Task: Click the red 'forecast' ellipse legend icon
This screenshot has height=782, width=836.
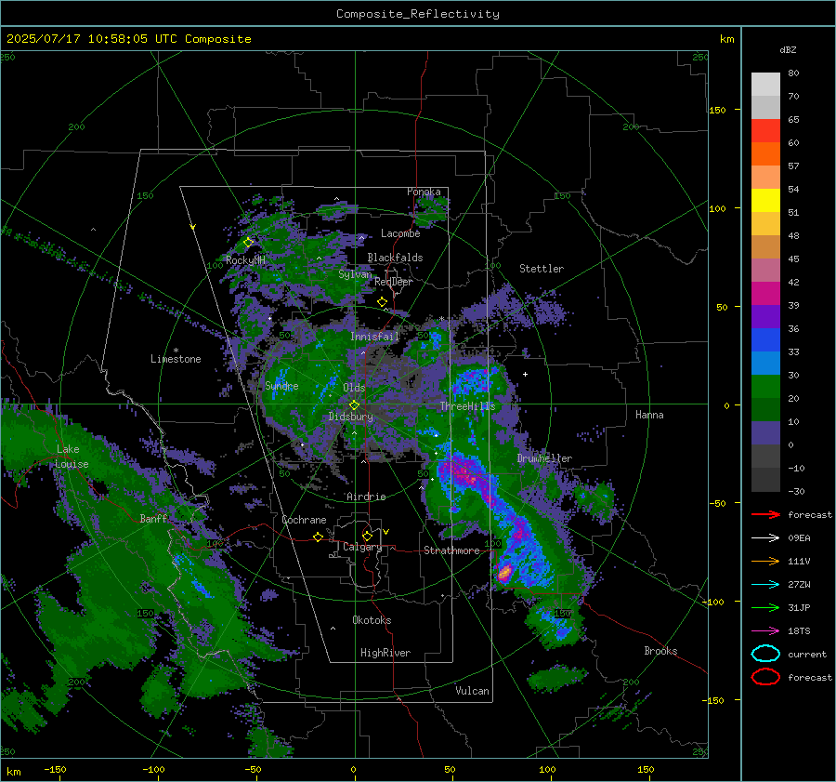Action: (765, 677)
